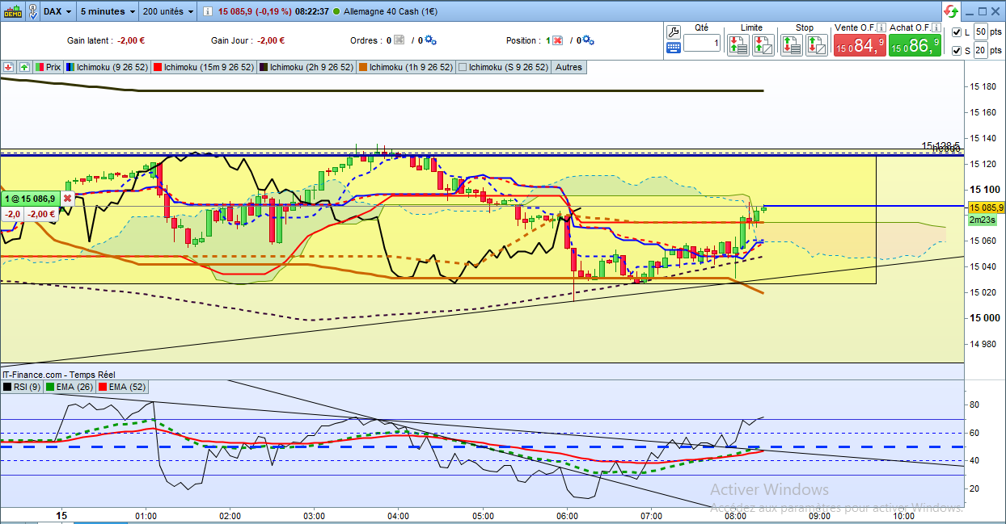Click the green Achat buy price button
This screenshot has width=1006, height=524.
[914, 45]
